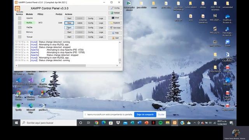
Task: Open the Windows Start menu
Action: click(16, 123)
